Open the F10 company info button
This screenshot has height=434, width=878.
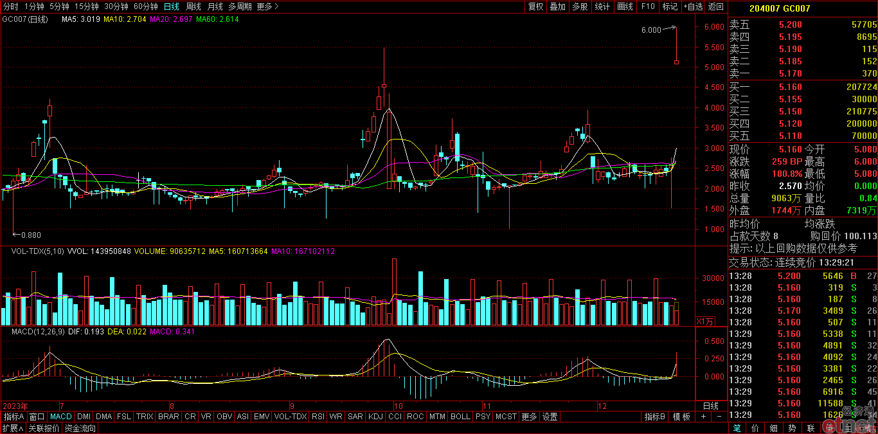(x=648, y=6)
